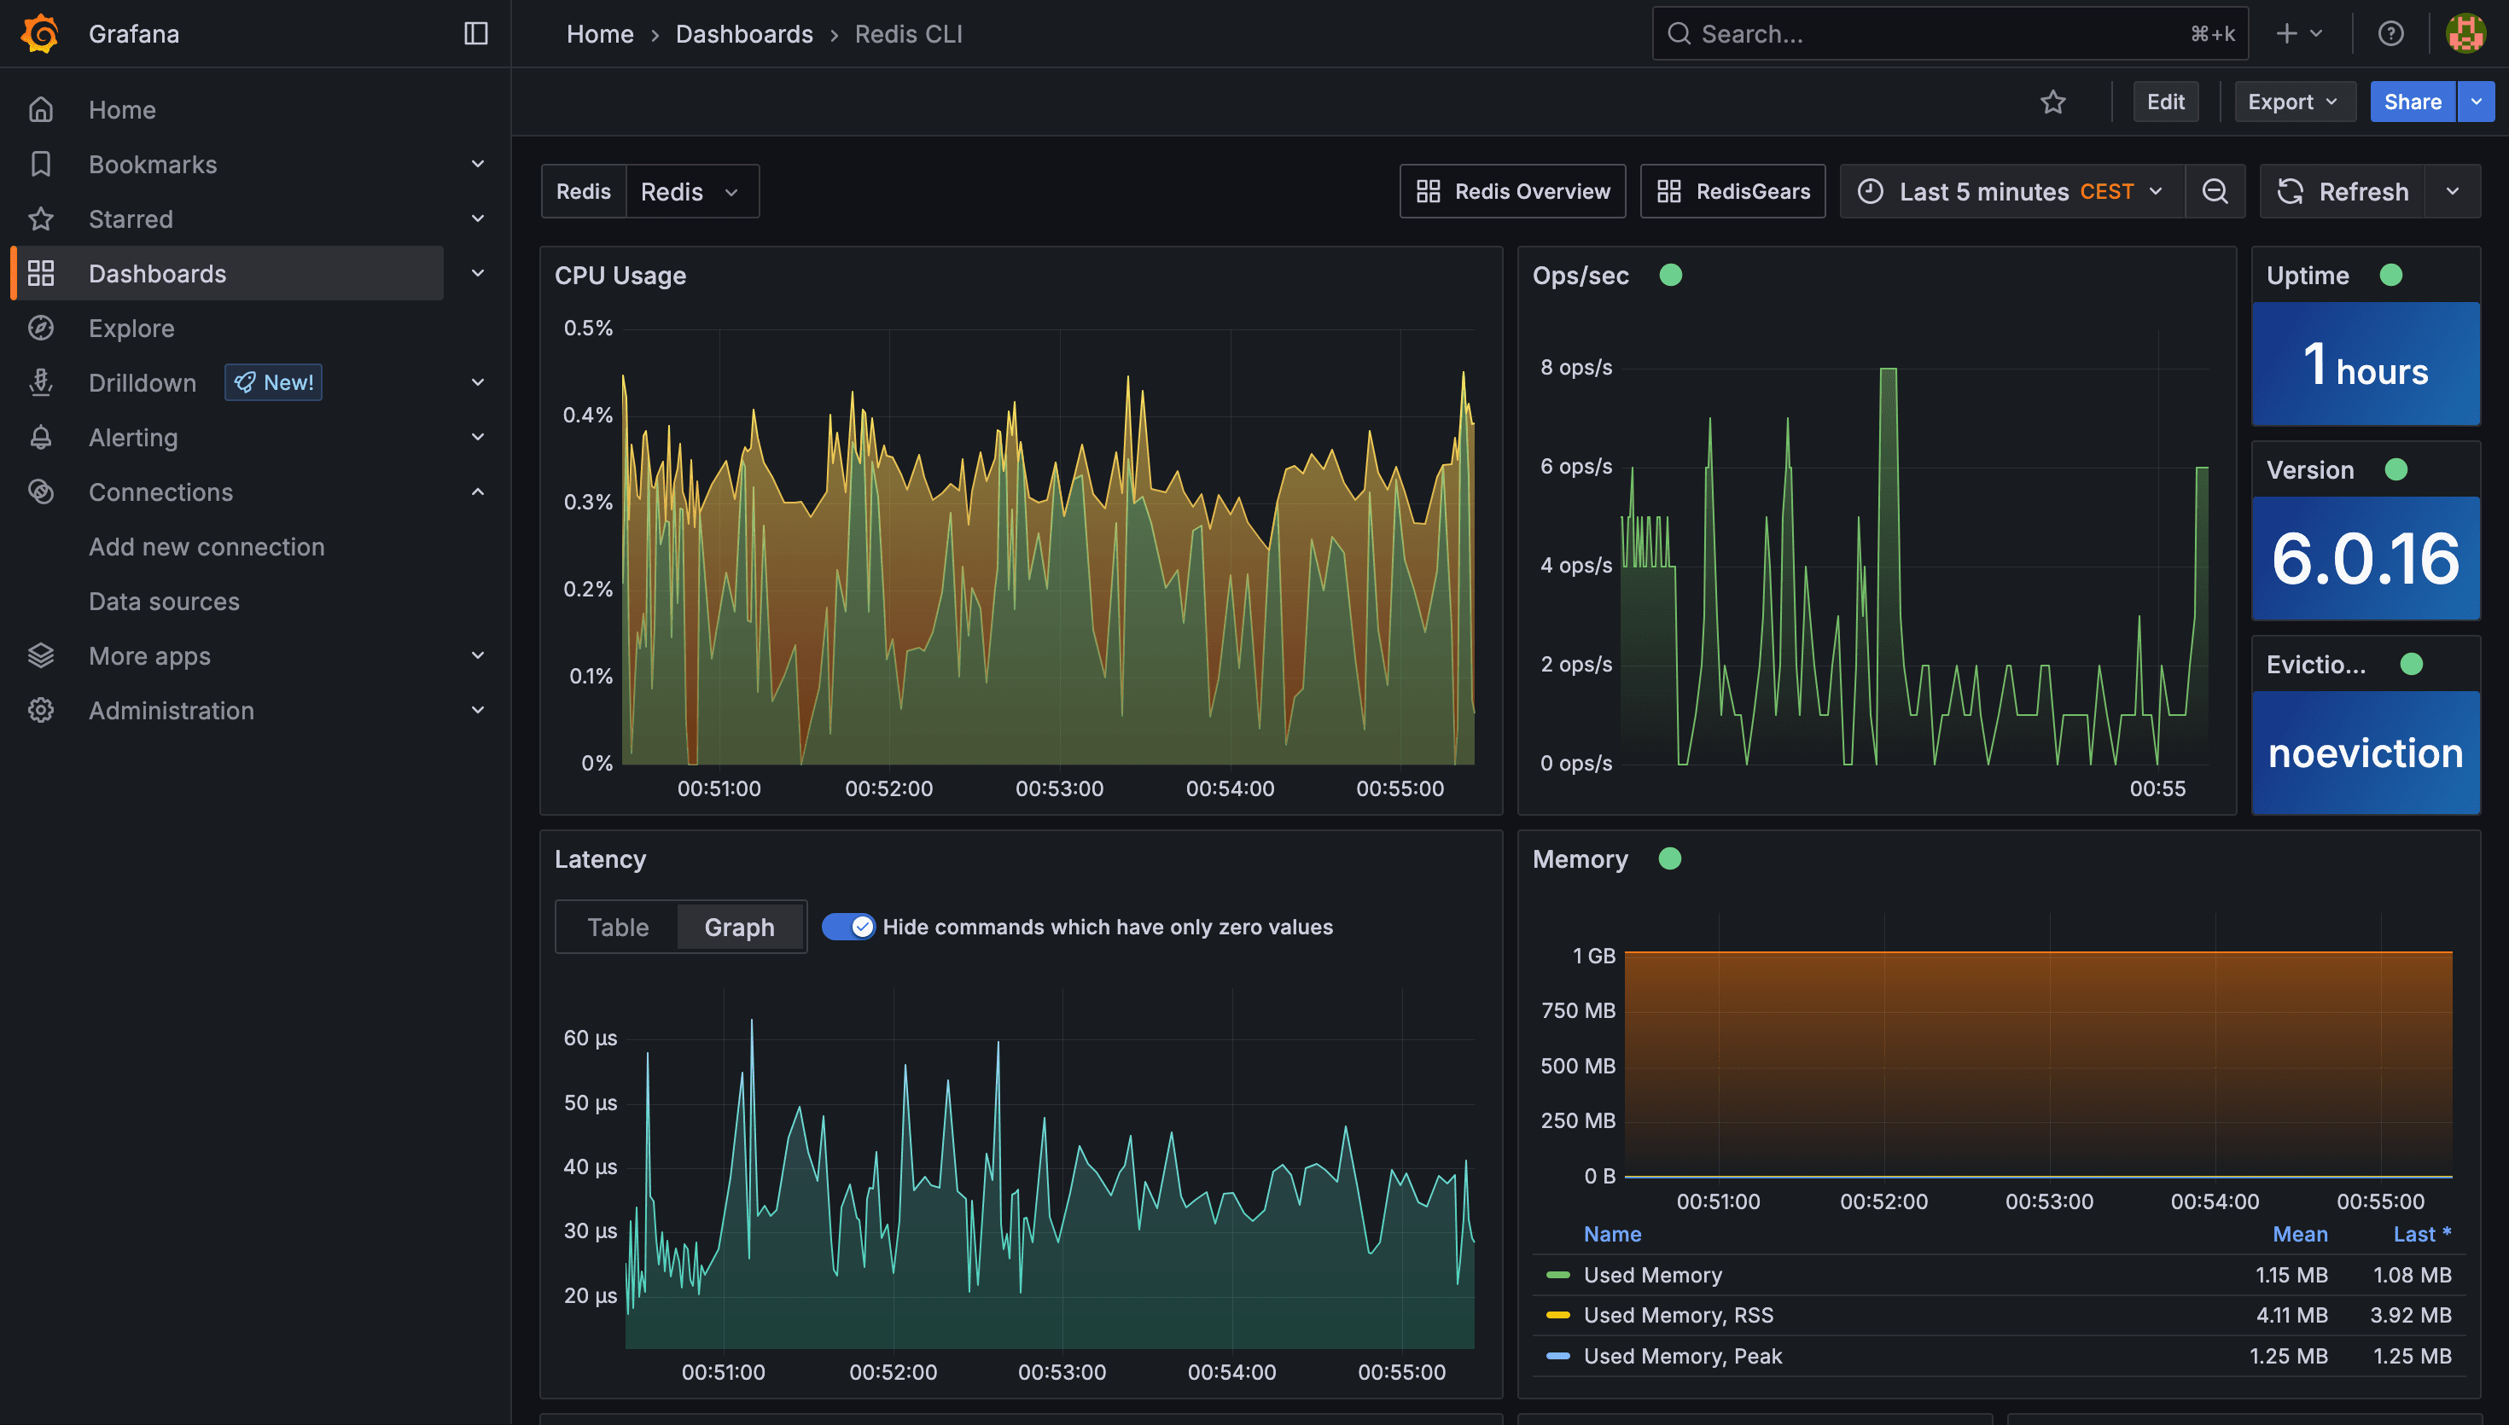Open Data sources menu item
This screenshot has width=2509, height=1425.
pyautogui.click(x=165, y=602)
